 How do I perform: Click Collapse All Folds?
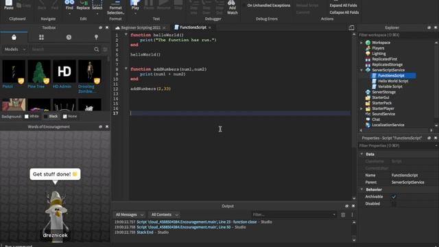344,12
